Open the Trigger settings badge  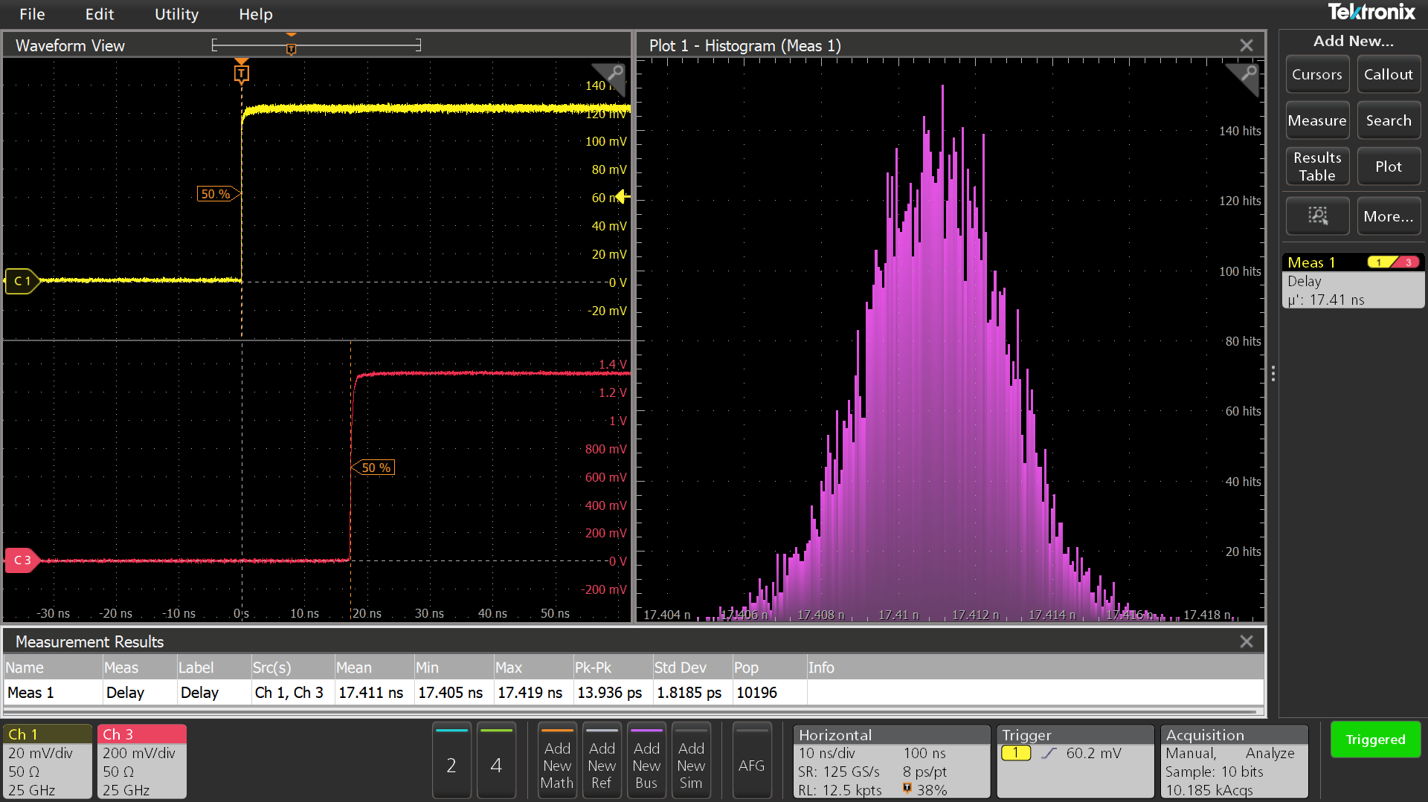(1075, 762)
